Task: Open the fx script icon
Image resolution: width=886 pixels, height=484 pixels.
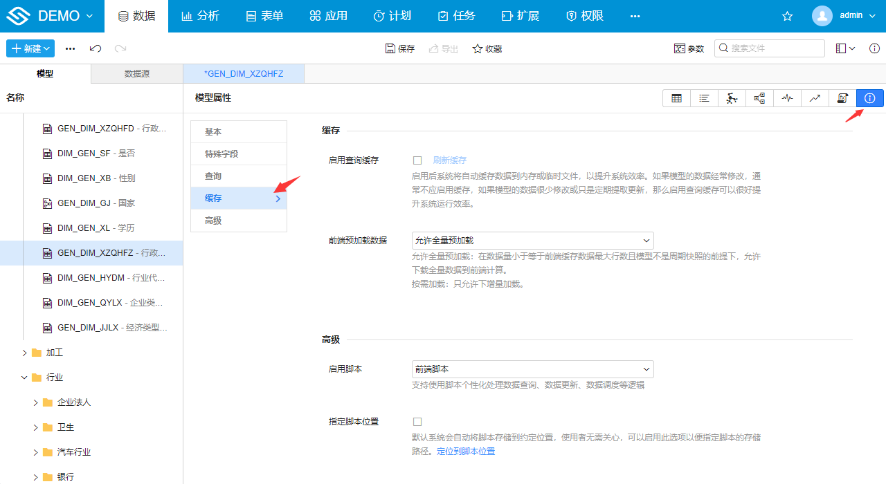Action: pos(842,98)
